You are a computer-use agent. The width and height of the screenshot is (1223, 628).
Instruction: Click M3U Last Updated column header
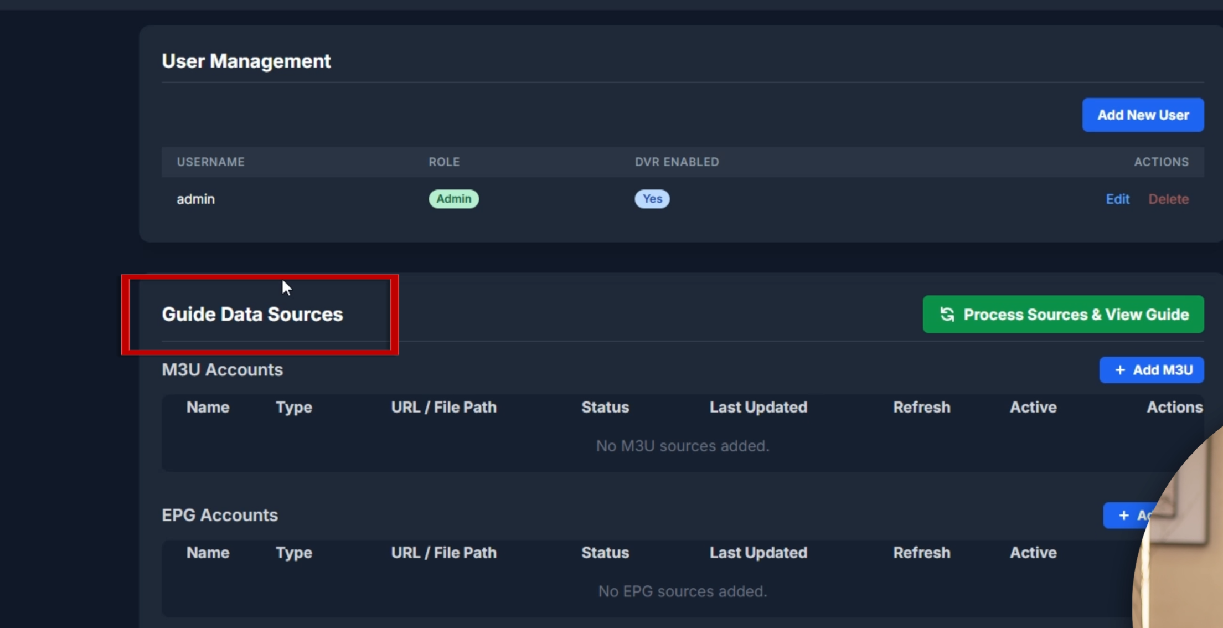point(758,407)
